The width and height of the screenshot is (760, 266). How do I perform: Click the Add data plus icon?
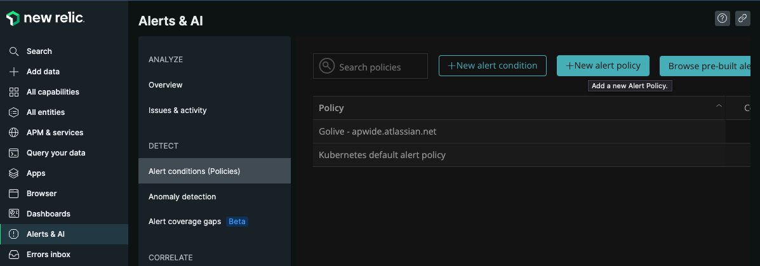(14, 72)
